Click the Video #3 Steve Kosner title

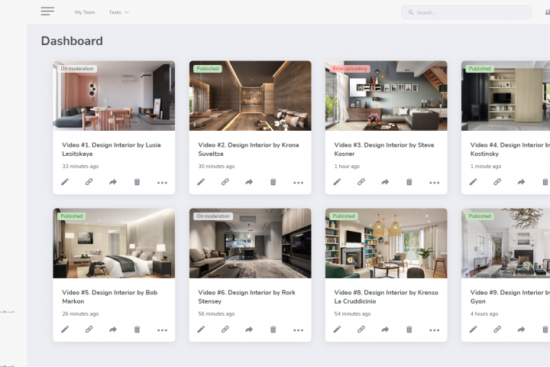[384, 149]
